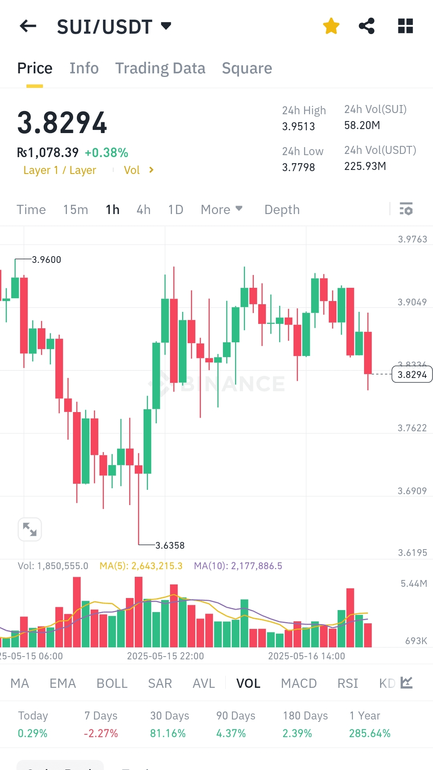Switch to the Info tab
This screenshot has height=770, width=433.
[84, 69]
